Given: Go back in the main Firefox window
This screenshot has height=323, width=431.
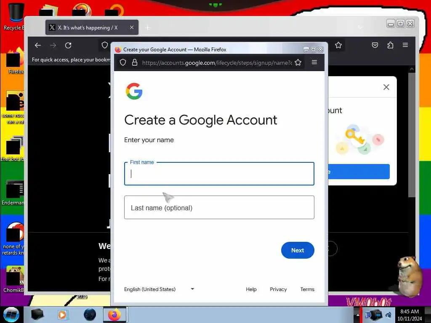Looking at the screenshot, I should click(38, 45).
